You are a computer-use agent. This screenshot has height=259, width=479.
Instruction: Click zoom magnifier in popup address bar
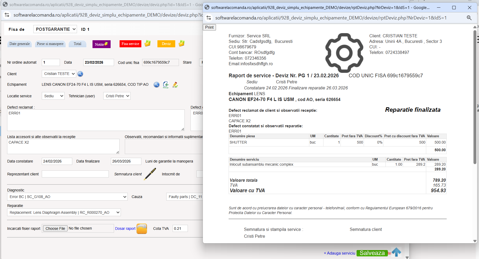click(469, 18)
